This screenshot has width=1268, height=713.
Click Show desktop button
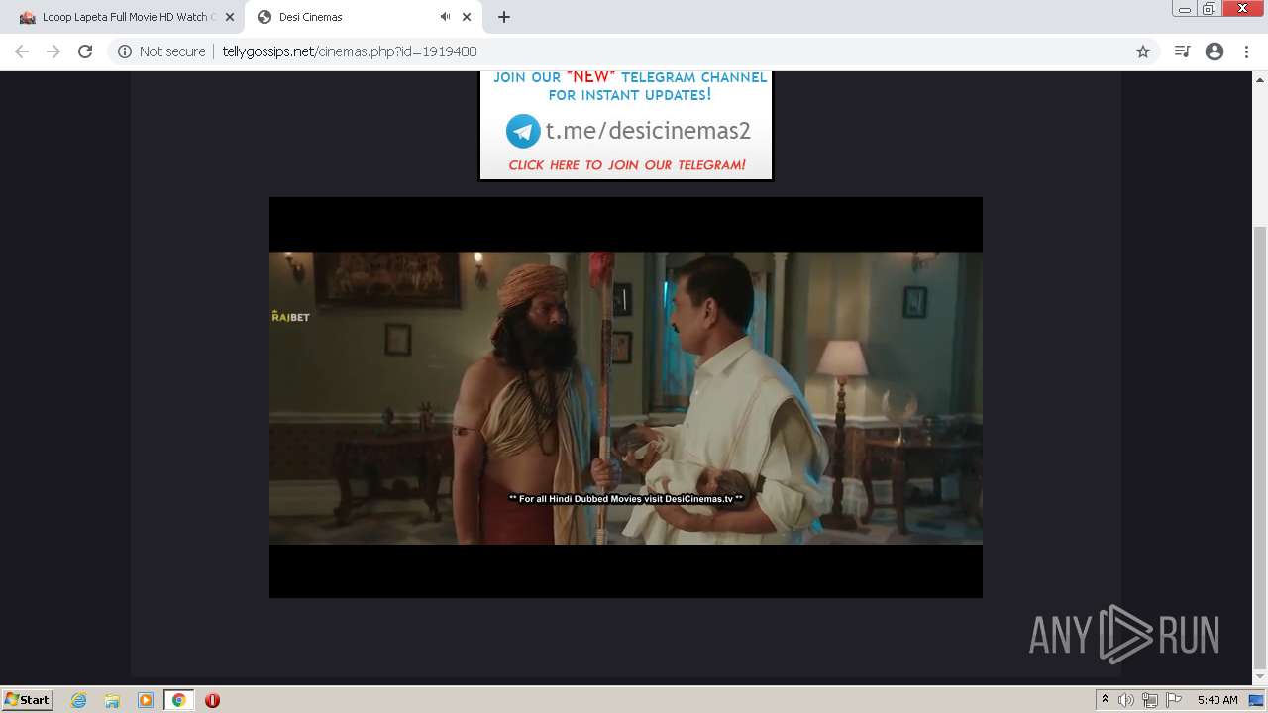1256,700
